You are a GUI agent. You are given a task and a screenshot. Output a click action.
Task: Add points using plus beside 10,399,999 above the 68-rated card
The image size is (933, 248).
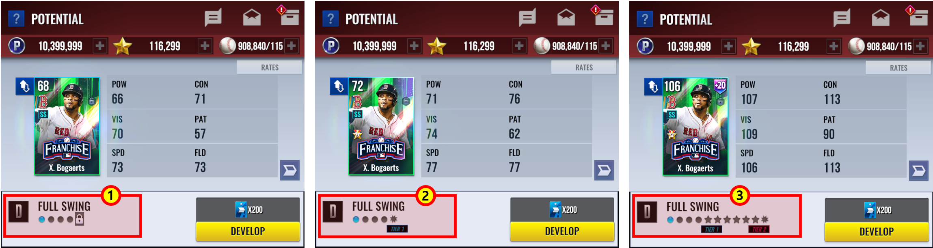(x=99, y=46)
